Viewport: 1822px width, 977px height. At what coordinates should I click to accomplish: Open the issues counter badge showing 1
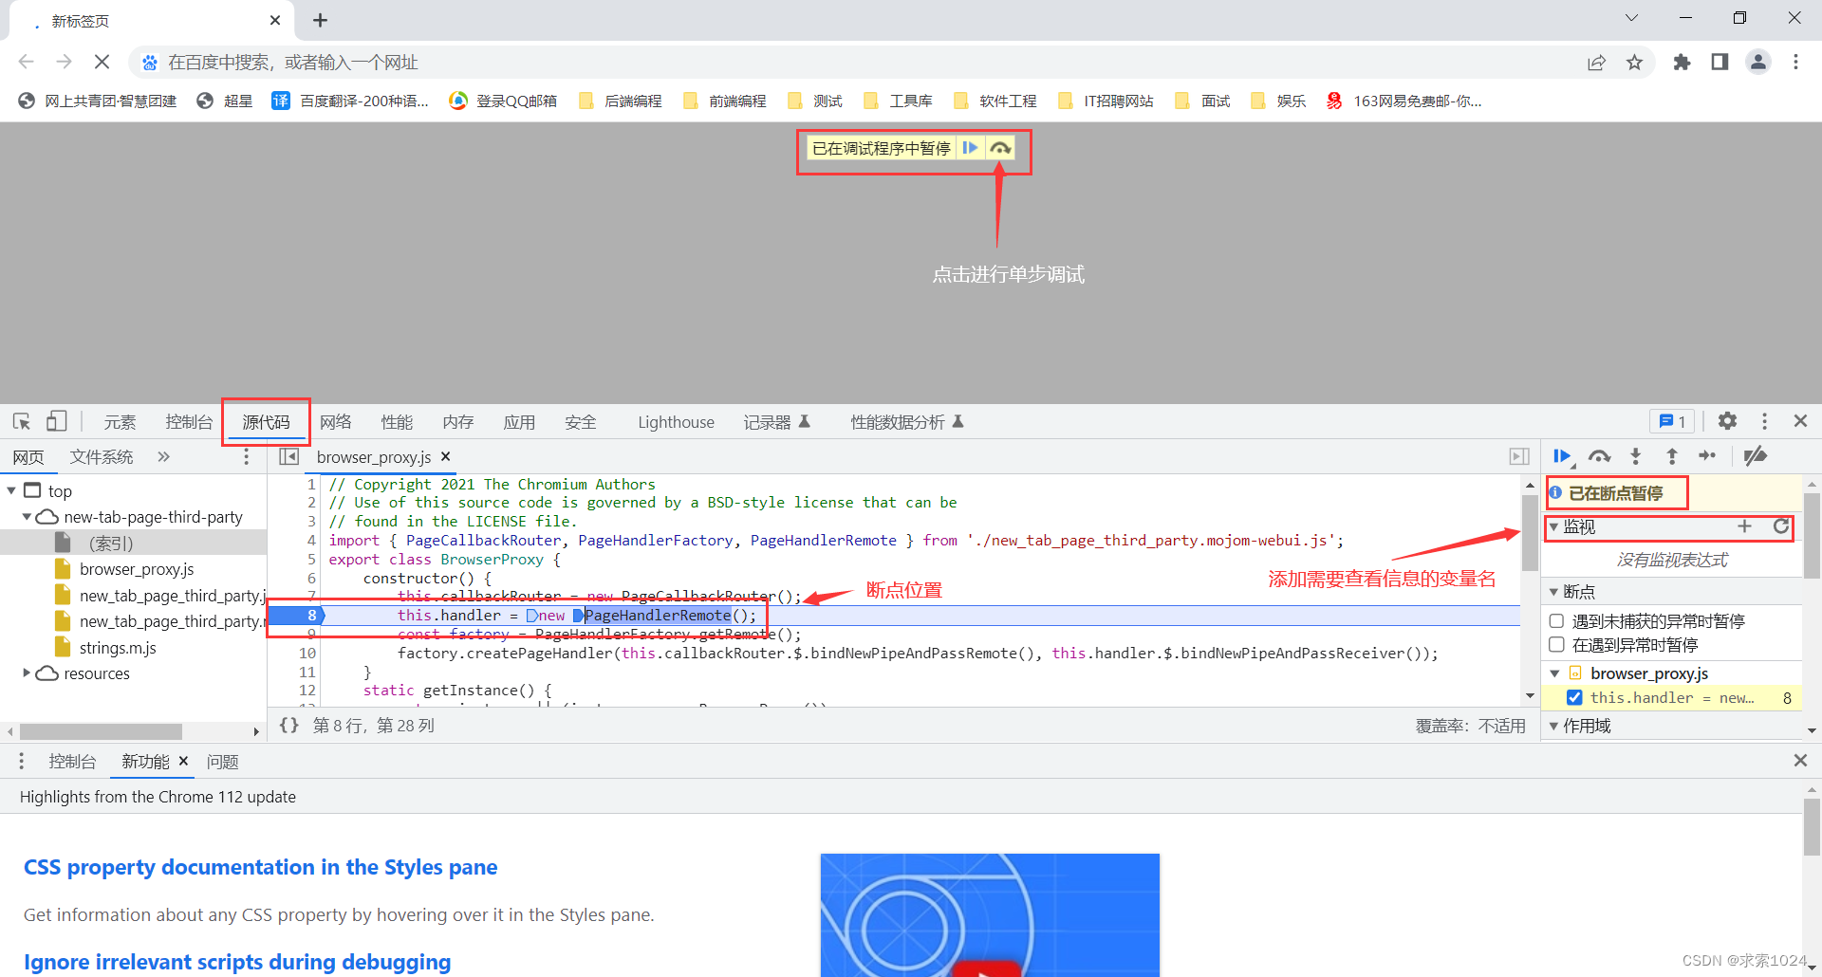point(1672,421)
